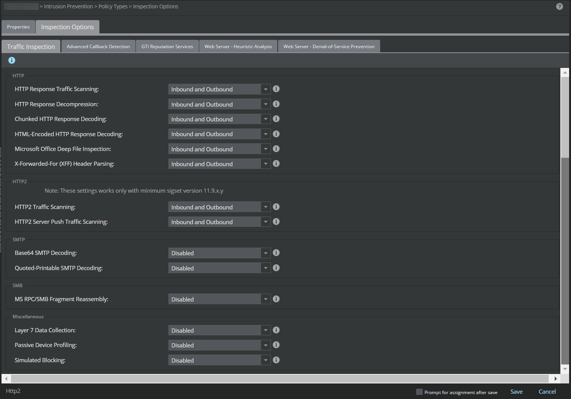Click the vertical scrollbar down arrow
Screen dimensions: 571x399
coord(565,369)
